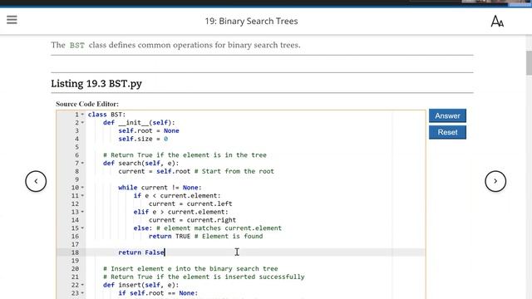Go to the next page arrow
The height and width of the screenshot is (299, 532).
coord(495,181)
